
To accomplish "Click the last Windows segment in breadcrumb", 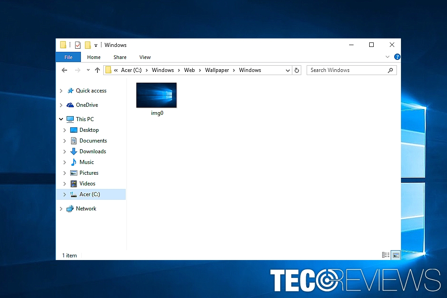I will (x=250, y=70).
